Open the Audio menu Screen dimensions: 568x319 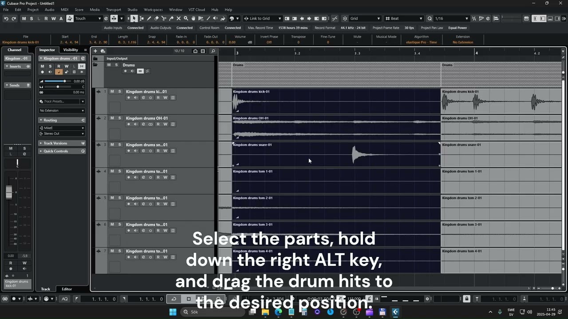[49, 9]
